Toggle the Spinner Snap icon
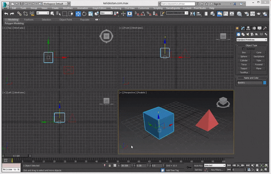The height and width of the screenshot is (174, 271). click(155, 14)
